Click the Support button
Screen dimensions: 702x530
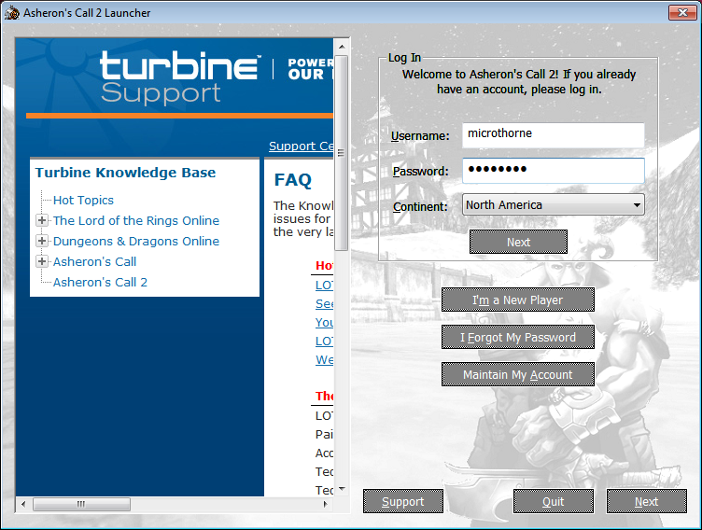pyautogui.click(x=403, y=501)
